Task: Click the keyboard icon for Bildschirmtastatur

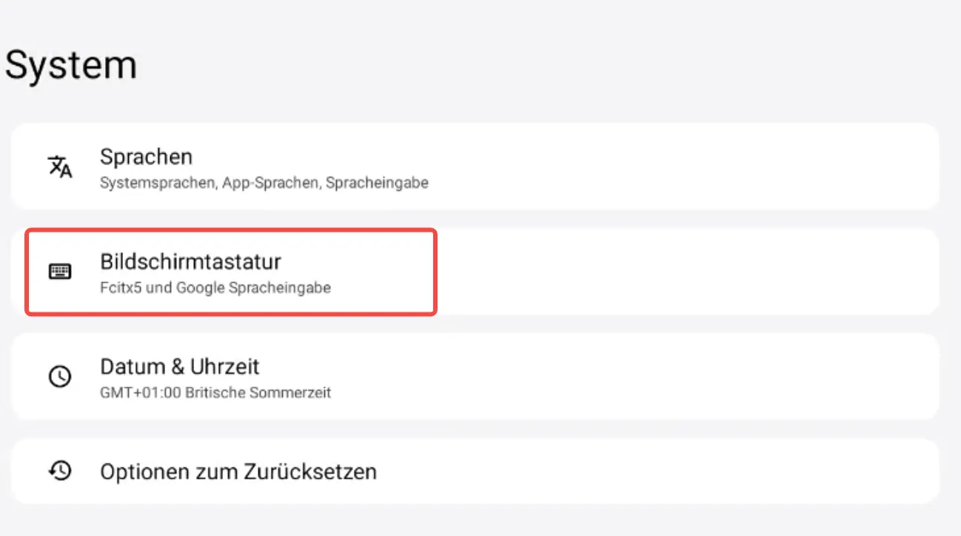Action: point(60,272)
